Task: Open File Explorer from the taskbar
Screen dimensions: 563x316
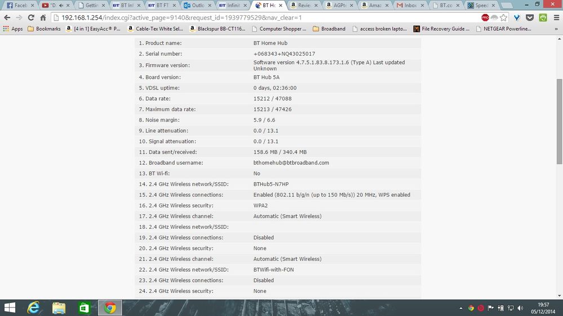Action: (x=59, y=308)
